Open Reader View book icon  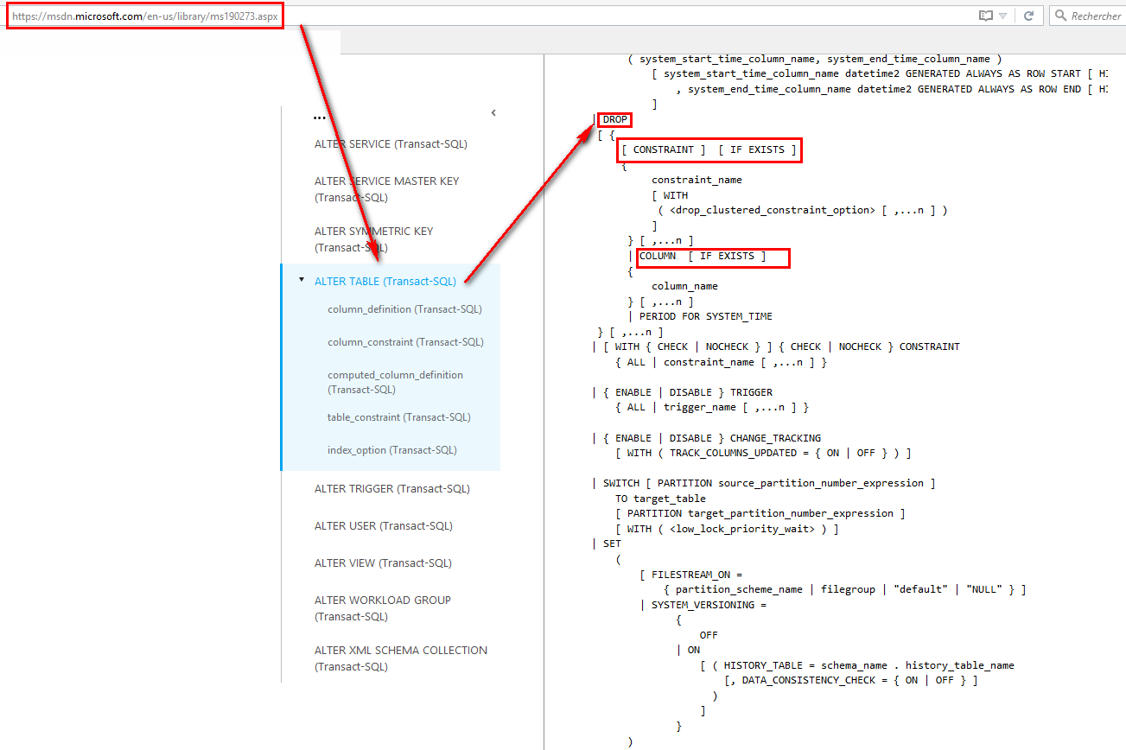click(985, 16)
